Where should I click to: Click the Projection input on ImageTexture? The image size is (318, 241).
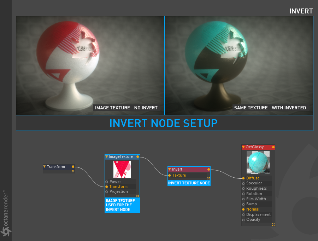coord(118,191)
